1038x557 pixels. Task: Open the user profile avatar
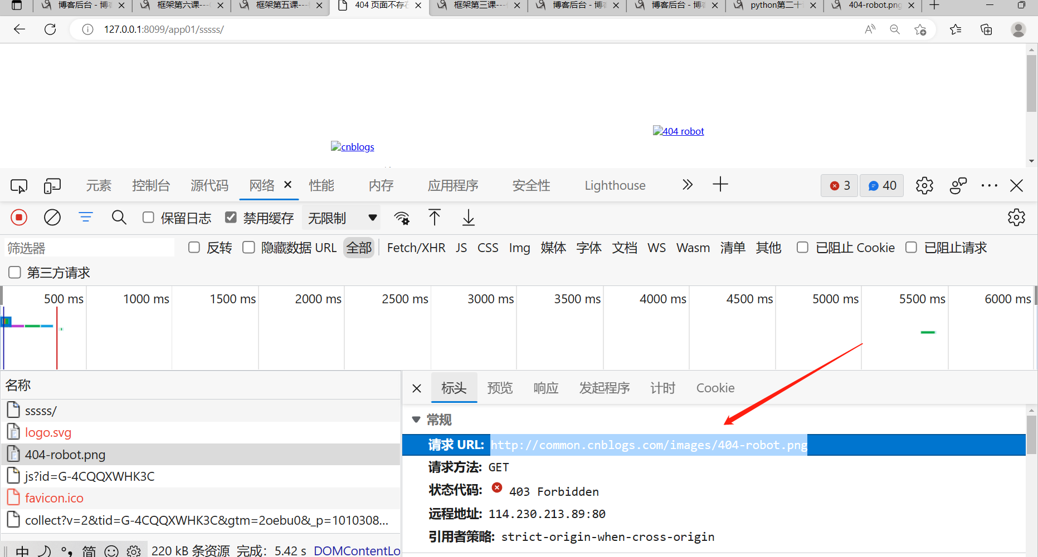point(1018,29)
